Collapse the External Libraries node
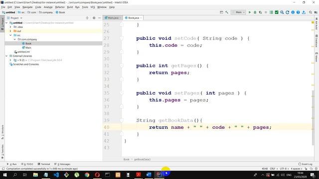This screenshot has width=319, height=179. point(6,56)
